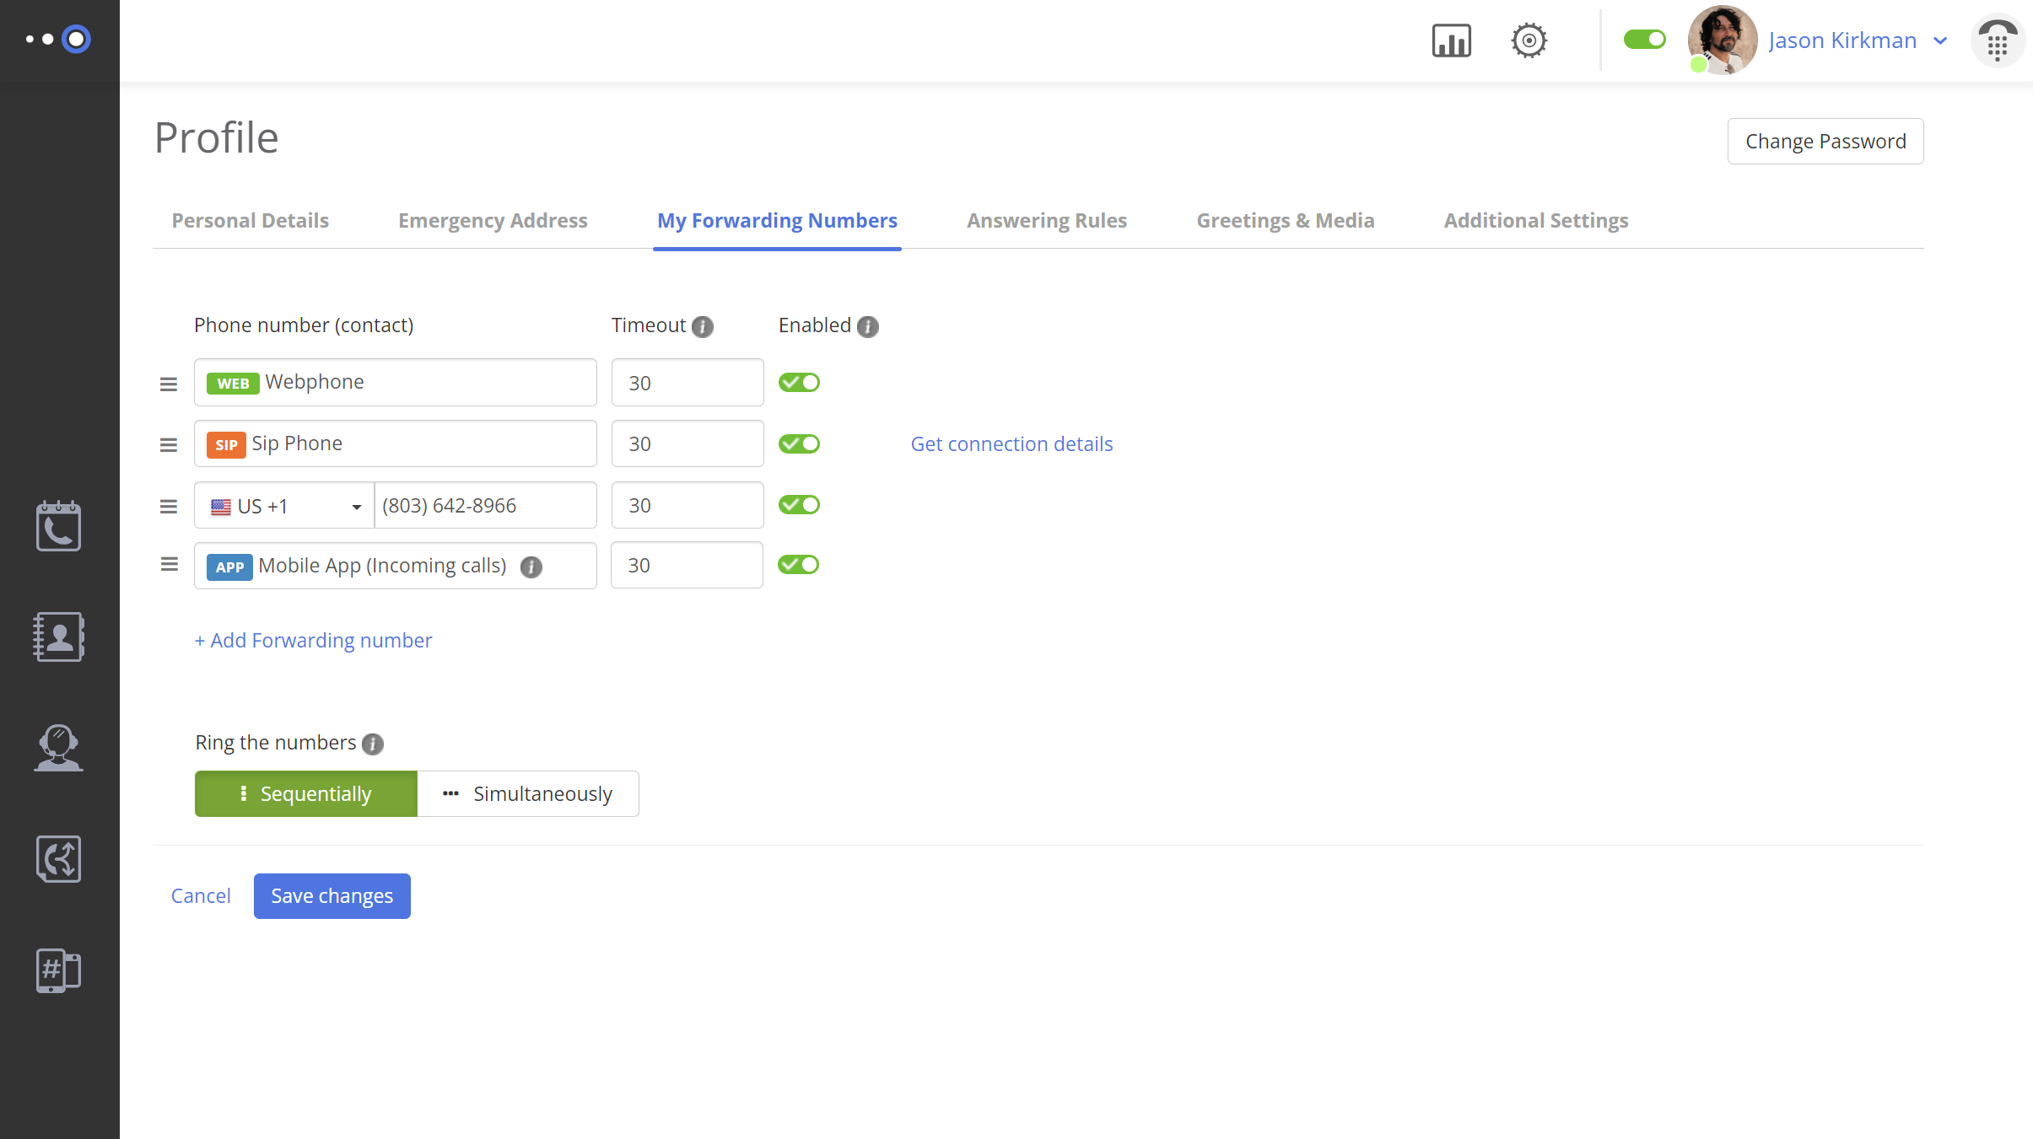Open agent headset sidebar icon
2033x1139 pixels.
[58, 748]
